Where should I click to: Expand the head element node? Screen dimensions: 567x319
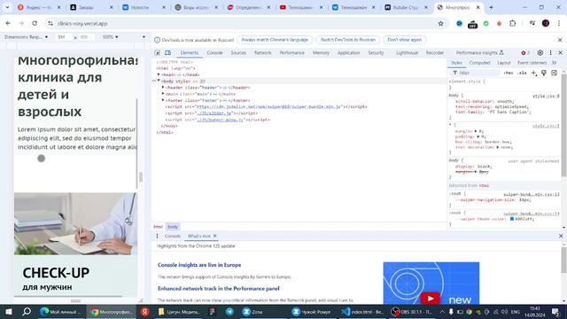point(159,74)
